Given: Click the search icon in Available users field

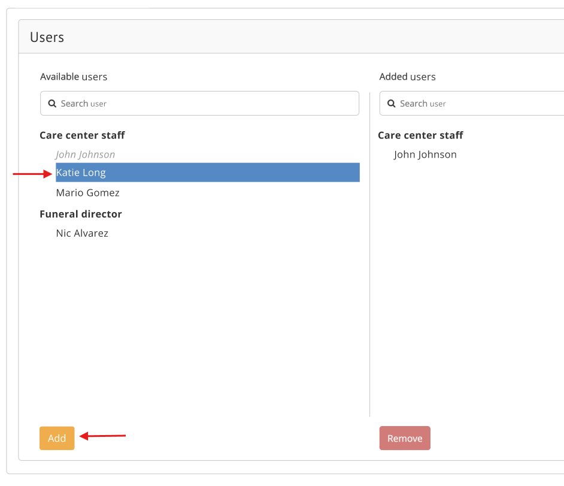Looking at the screenshot, I should (x=52, y=103).
